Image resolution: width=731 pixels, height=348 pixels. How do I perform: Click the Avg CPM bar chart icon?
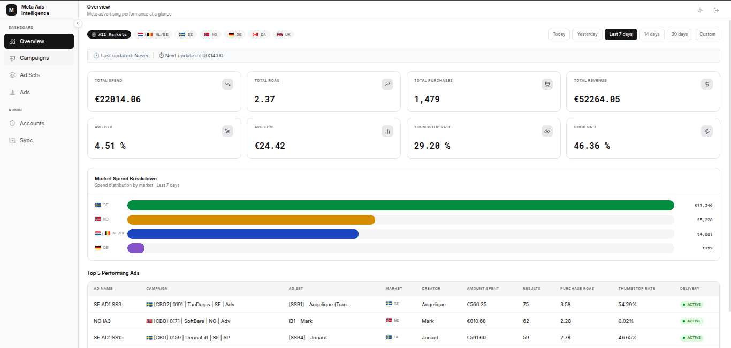pyautogui.click(x=387, y=131)
